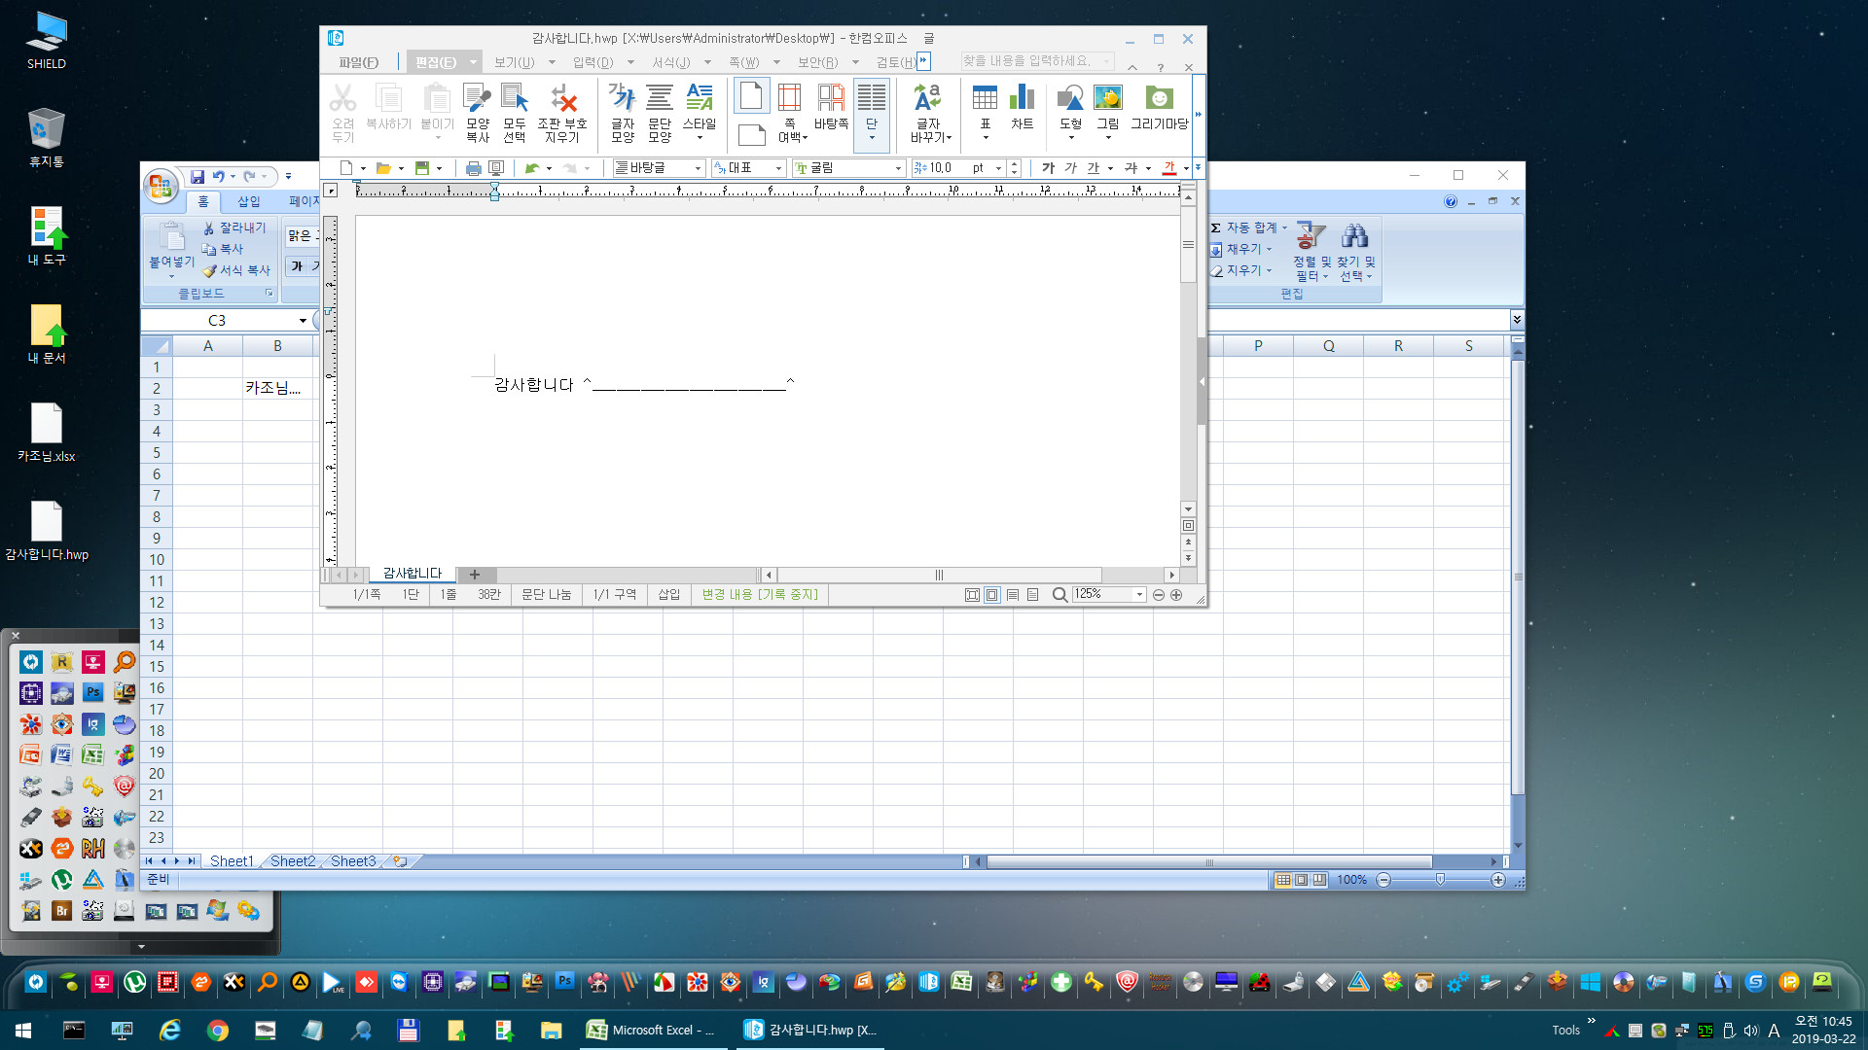This screenshot has height=1050, width=1868.
Task: Open the 문단 모양 paragraph shape dialog
Action: pyautogui.click(x=660, y=113)
